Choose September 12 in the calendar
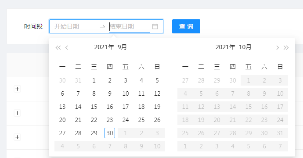The height and width of the screenshot is (158, 303). [x=157, y=93]
